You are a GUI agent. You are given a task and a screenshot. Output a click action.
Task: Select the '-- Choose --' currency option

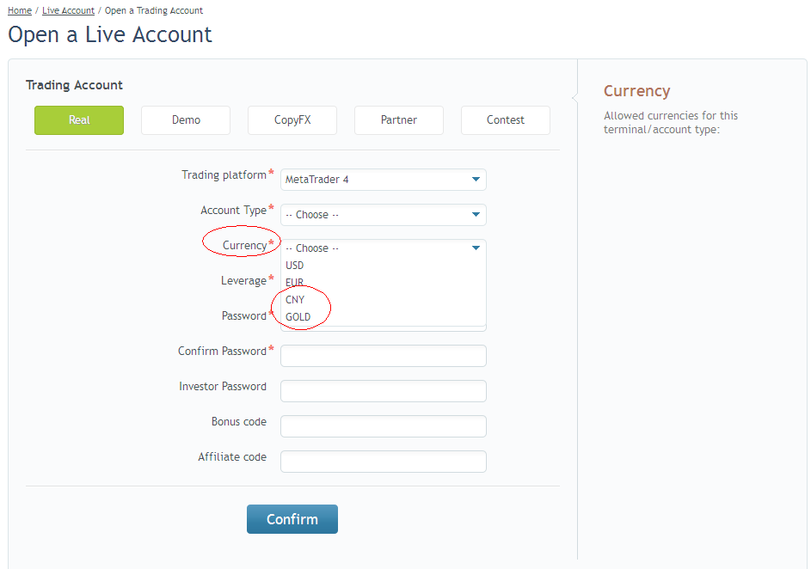click(312, 248)
